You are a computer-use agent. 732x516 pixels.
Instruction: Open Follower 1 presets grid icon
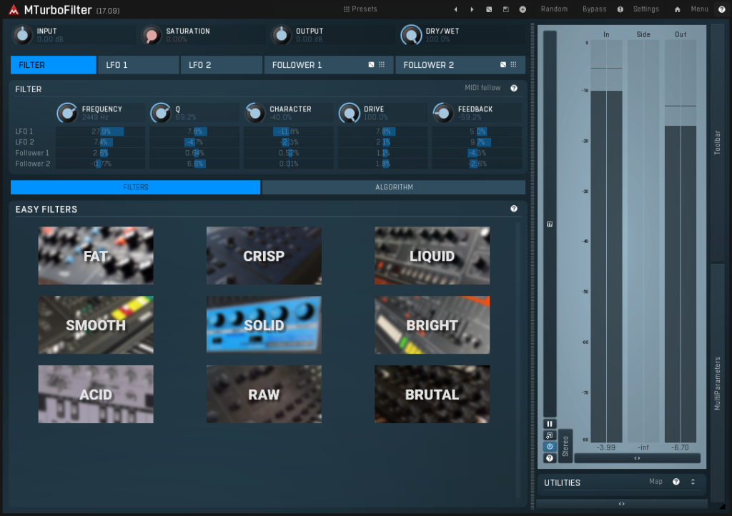pos(382,65)
